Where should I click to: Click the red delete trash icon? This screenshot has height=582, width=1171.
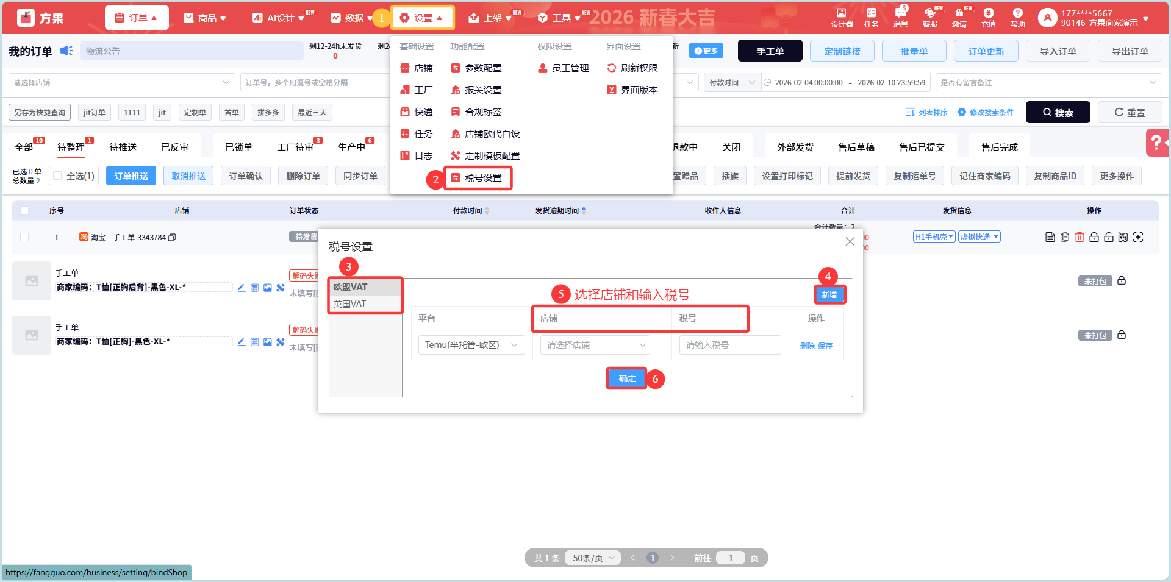click(x=1080, y=237)
